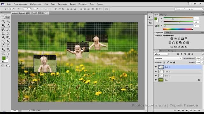Screen dimensions: 204x114
Task: Swap foreground and background colors
Action: (x=8, y=57)
